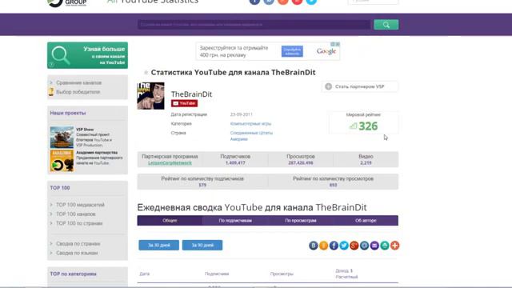The width and height of the screenshot is (512, 288).
Task: Click the TheBrainDit channel avatar
Action: coord(150,96)
